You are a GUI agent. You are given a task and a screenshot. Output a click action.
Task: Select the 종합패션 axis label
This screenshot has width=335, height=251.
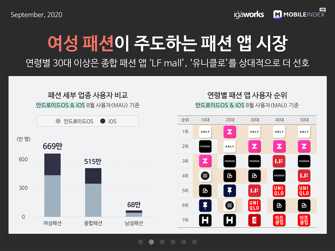[93, 223]
